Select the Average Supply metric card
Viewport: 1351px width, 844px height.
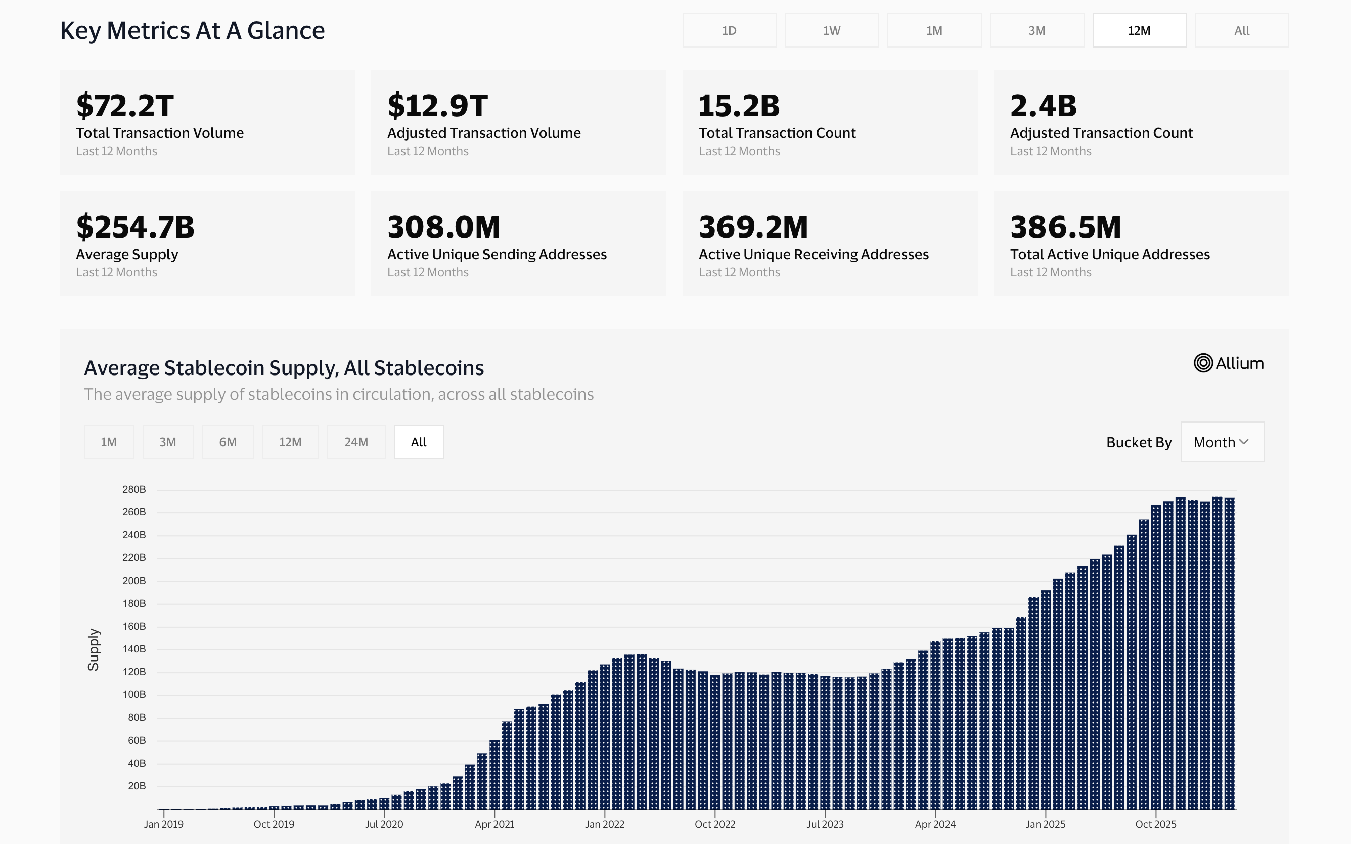click(207, 243)
